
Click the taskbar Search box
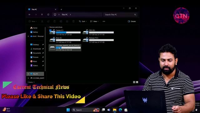point(86,110)
